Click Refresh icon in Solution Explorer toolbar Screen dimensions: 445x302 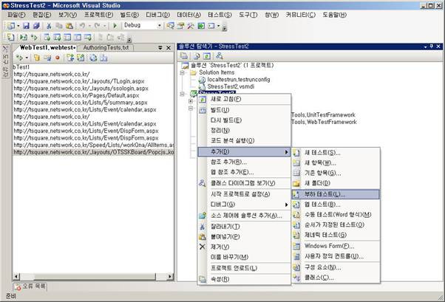[207, 56]
